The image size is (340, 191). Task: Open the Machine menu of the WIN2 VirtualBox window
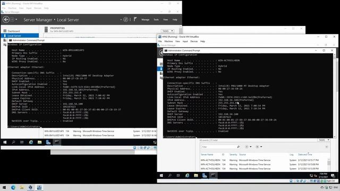click(x=168, y=41)
